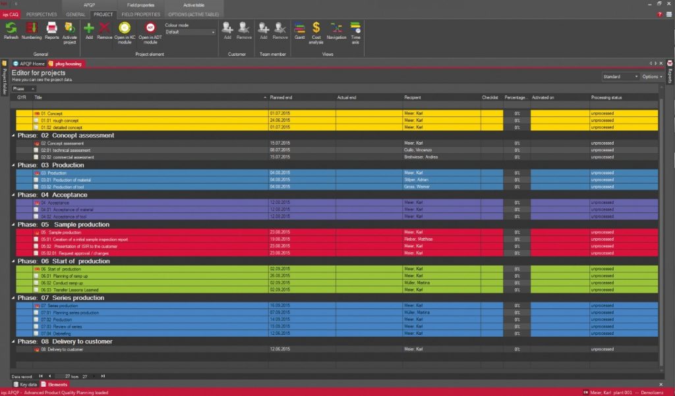Open the Numbering tool
This screenshot has width=675, height=396.
[32, 29]
